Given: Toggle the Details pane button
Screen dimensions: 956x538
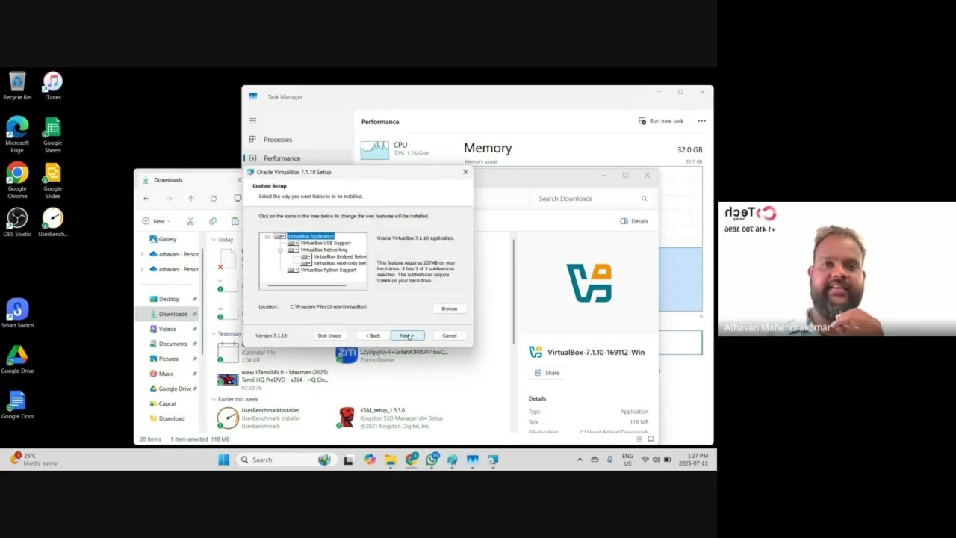Looking at the screenshot, I should pos(634,221).
